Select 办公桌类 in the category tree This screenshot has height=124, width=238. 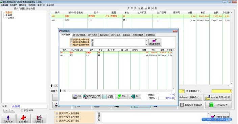pos(10,18)
